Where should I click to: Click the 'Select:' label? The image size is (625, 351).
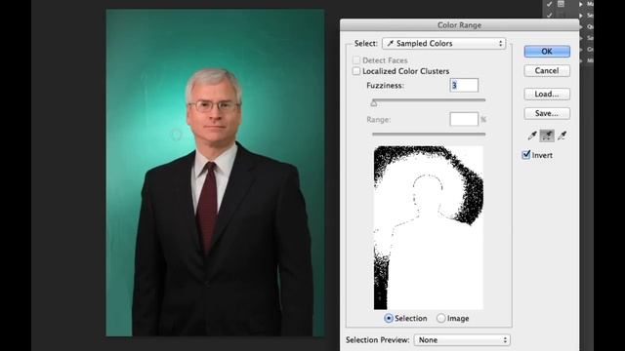[366, 43]
